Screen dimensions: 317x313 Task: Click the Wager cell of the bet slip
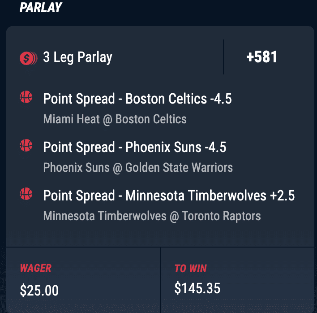pyautogui.click(x=83, y=280)
